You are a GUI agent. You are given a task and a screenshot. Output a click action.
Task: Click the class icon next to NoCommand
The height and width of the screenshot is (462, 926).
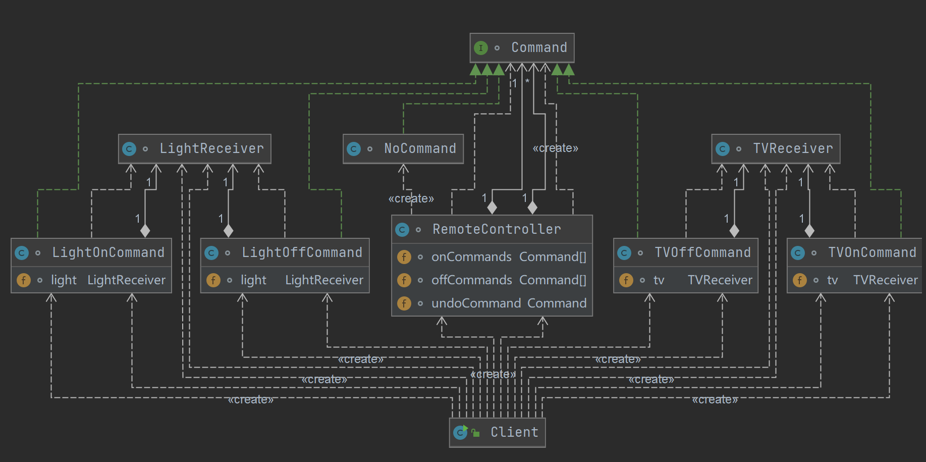[x=354, y=149]
